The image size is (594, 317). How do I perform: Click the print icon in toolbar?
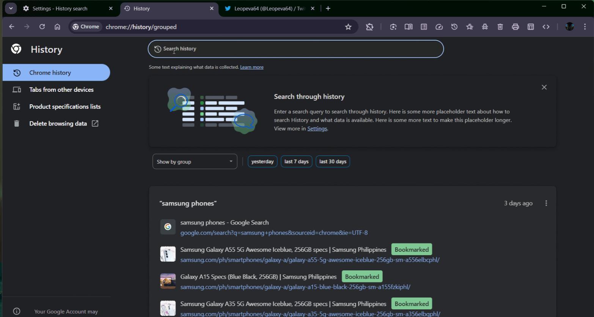pos(515,27)
